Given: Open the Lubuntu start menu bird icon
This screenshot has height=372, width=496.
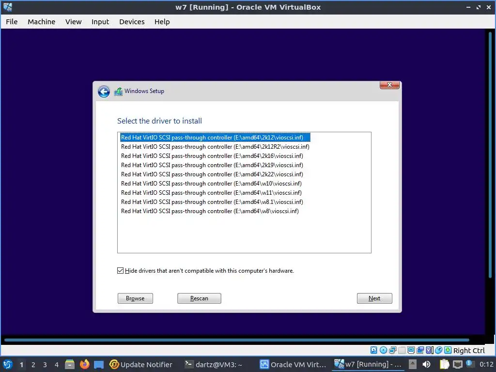Looking at the screenshot, I should pos(8,364).
